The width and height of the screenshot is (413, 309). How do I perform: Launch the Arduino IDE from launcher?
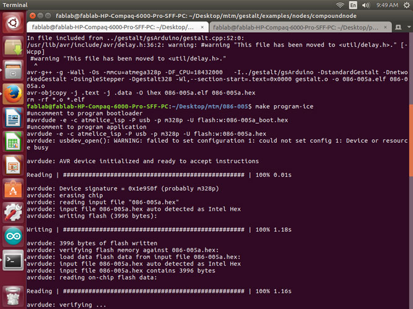coord(13,236)
